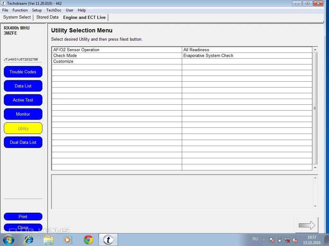Launch Windows Media Player from taskbar
The height and width of the screenshot is (246, 329).
68,240
